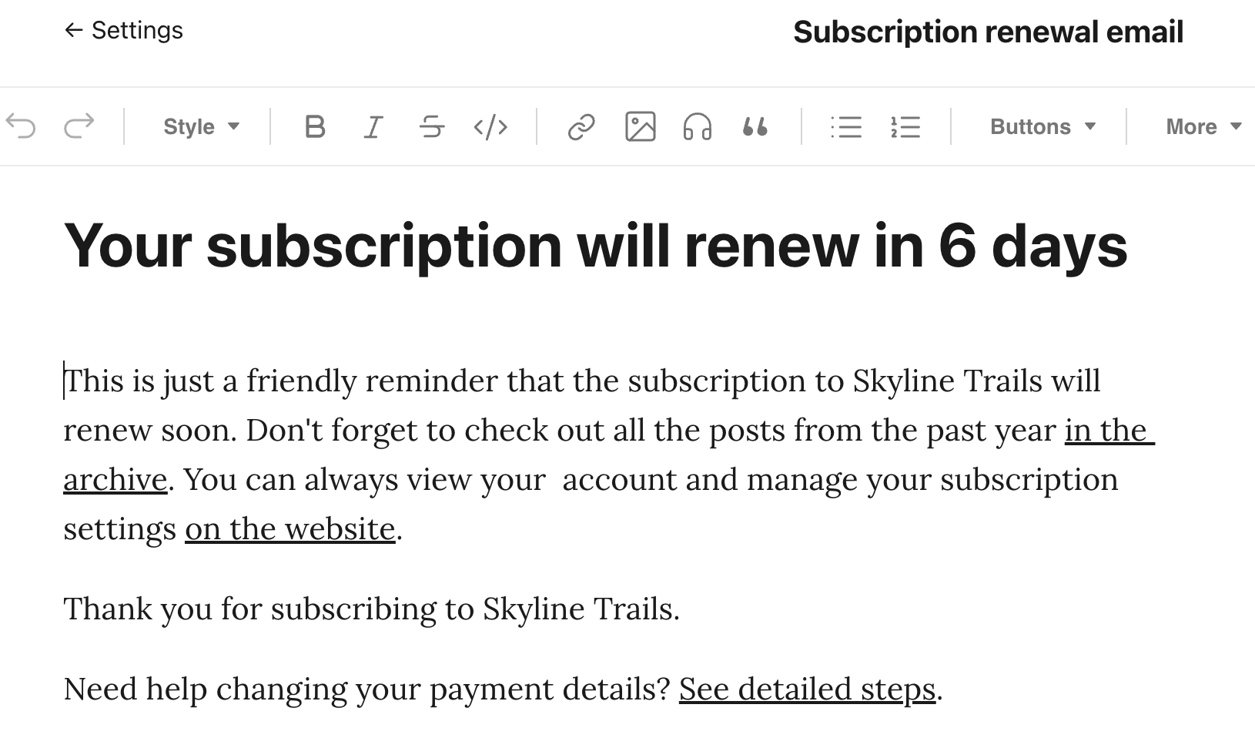Expand the Buttons dropdown menu
Viewport: 1255px width, 738px height.
coord(1043,126)
